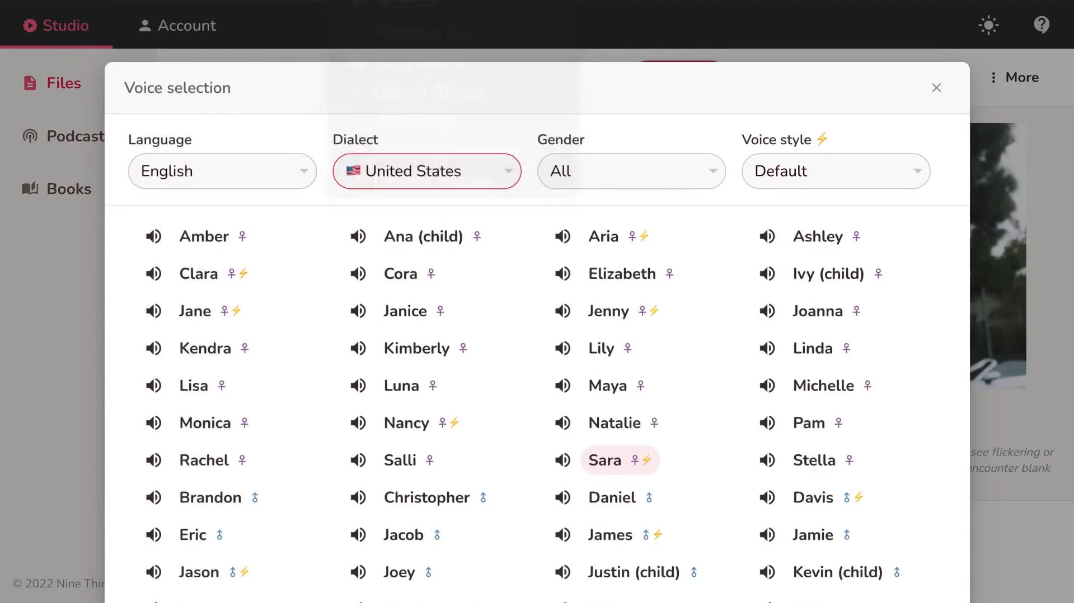Play the Sara voice preview speaker
Image resolution: width=1074 pixels, height=603 pixels.
(562, 460)
